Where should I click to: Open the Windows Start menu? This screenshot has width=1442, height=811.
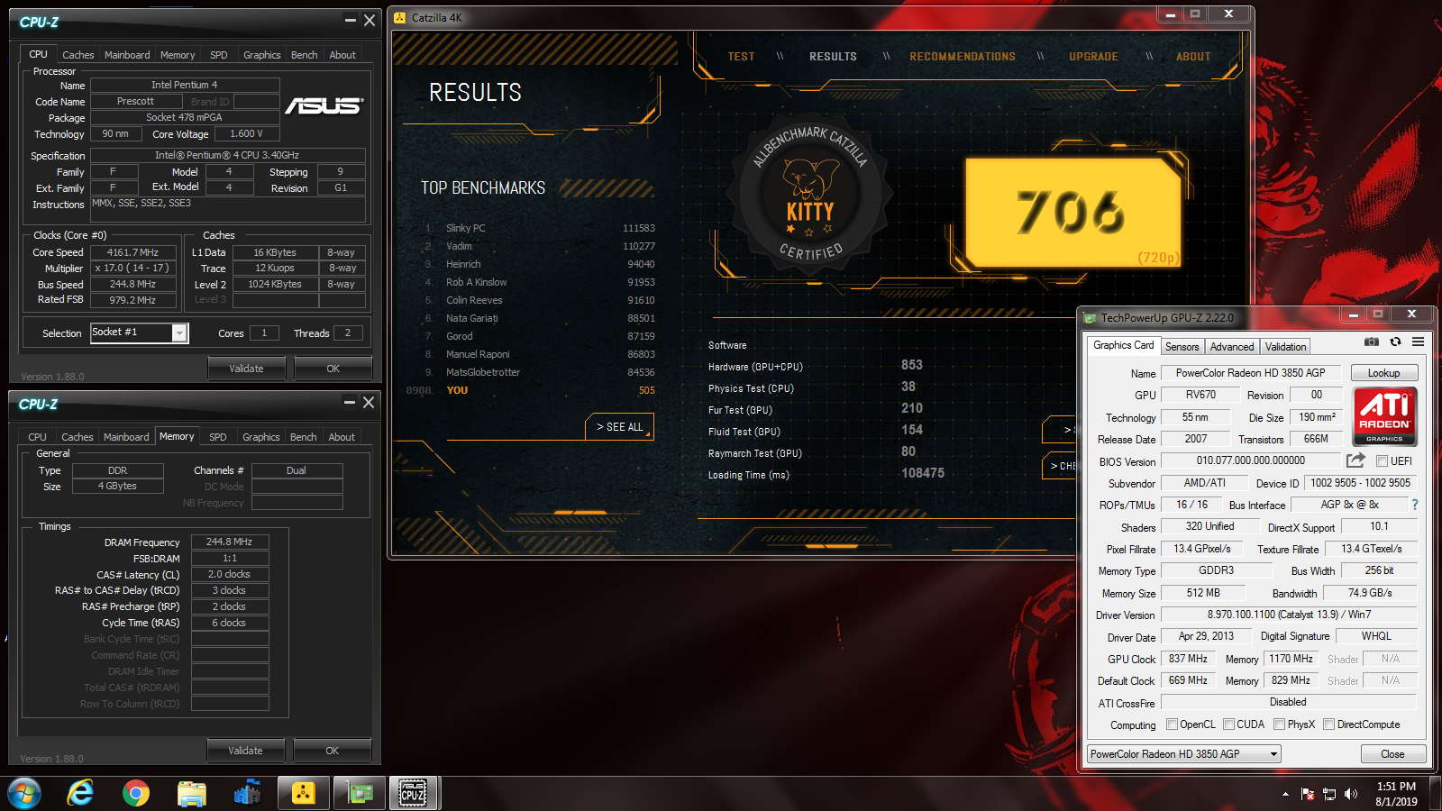point(24,793)
